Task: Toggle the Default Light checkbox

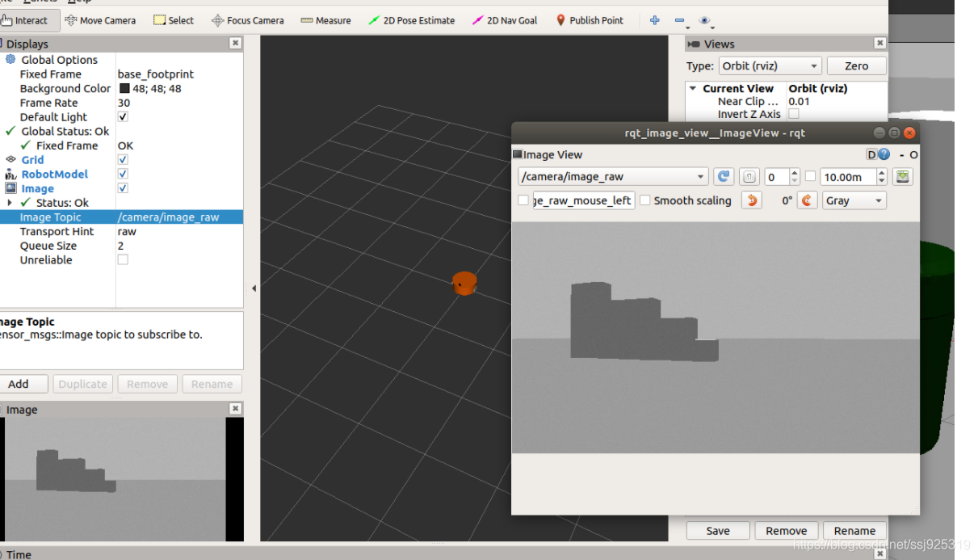Action: (123, 116)
